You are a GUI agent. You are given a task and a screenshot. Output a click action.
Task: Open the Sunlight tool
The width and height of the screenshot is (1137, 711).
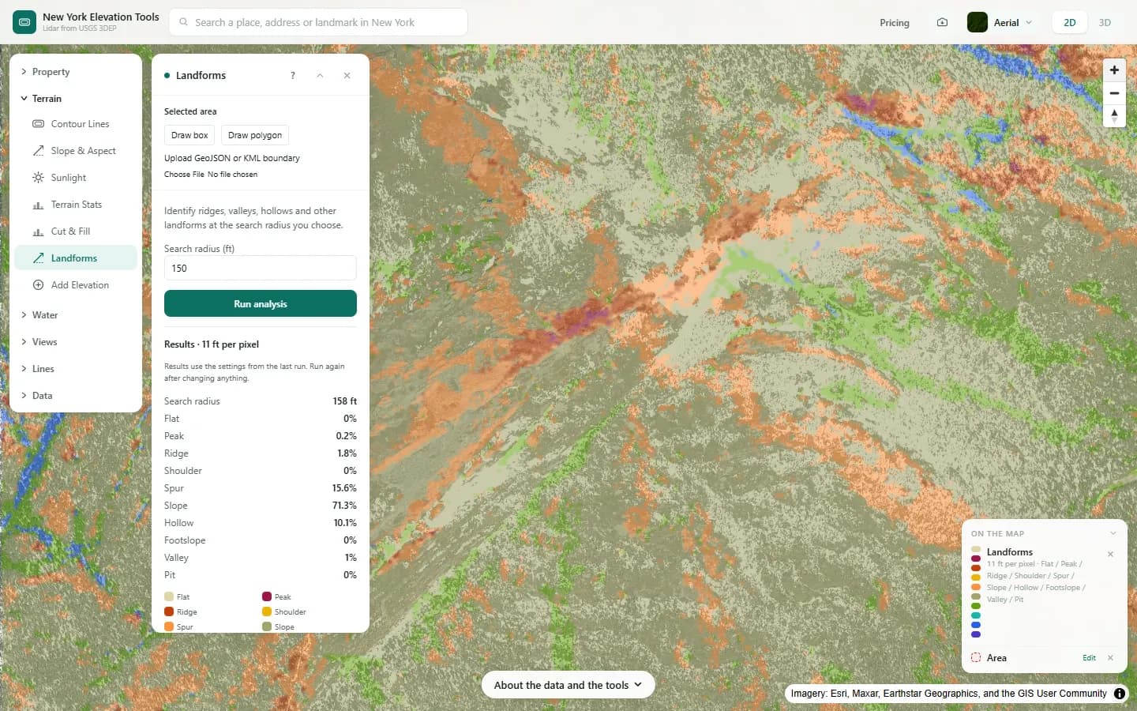pyautogui.click(x=76, y=178)
